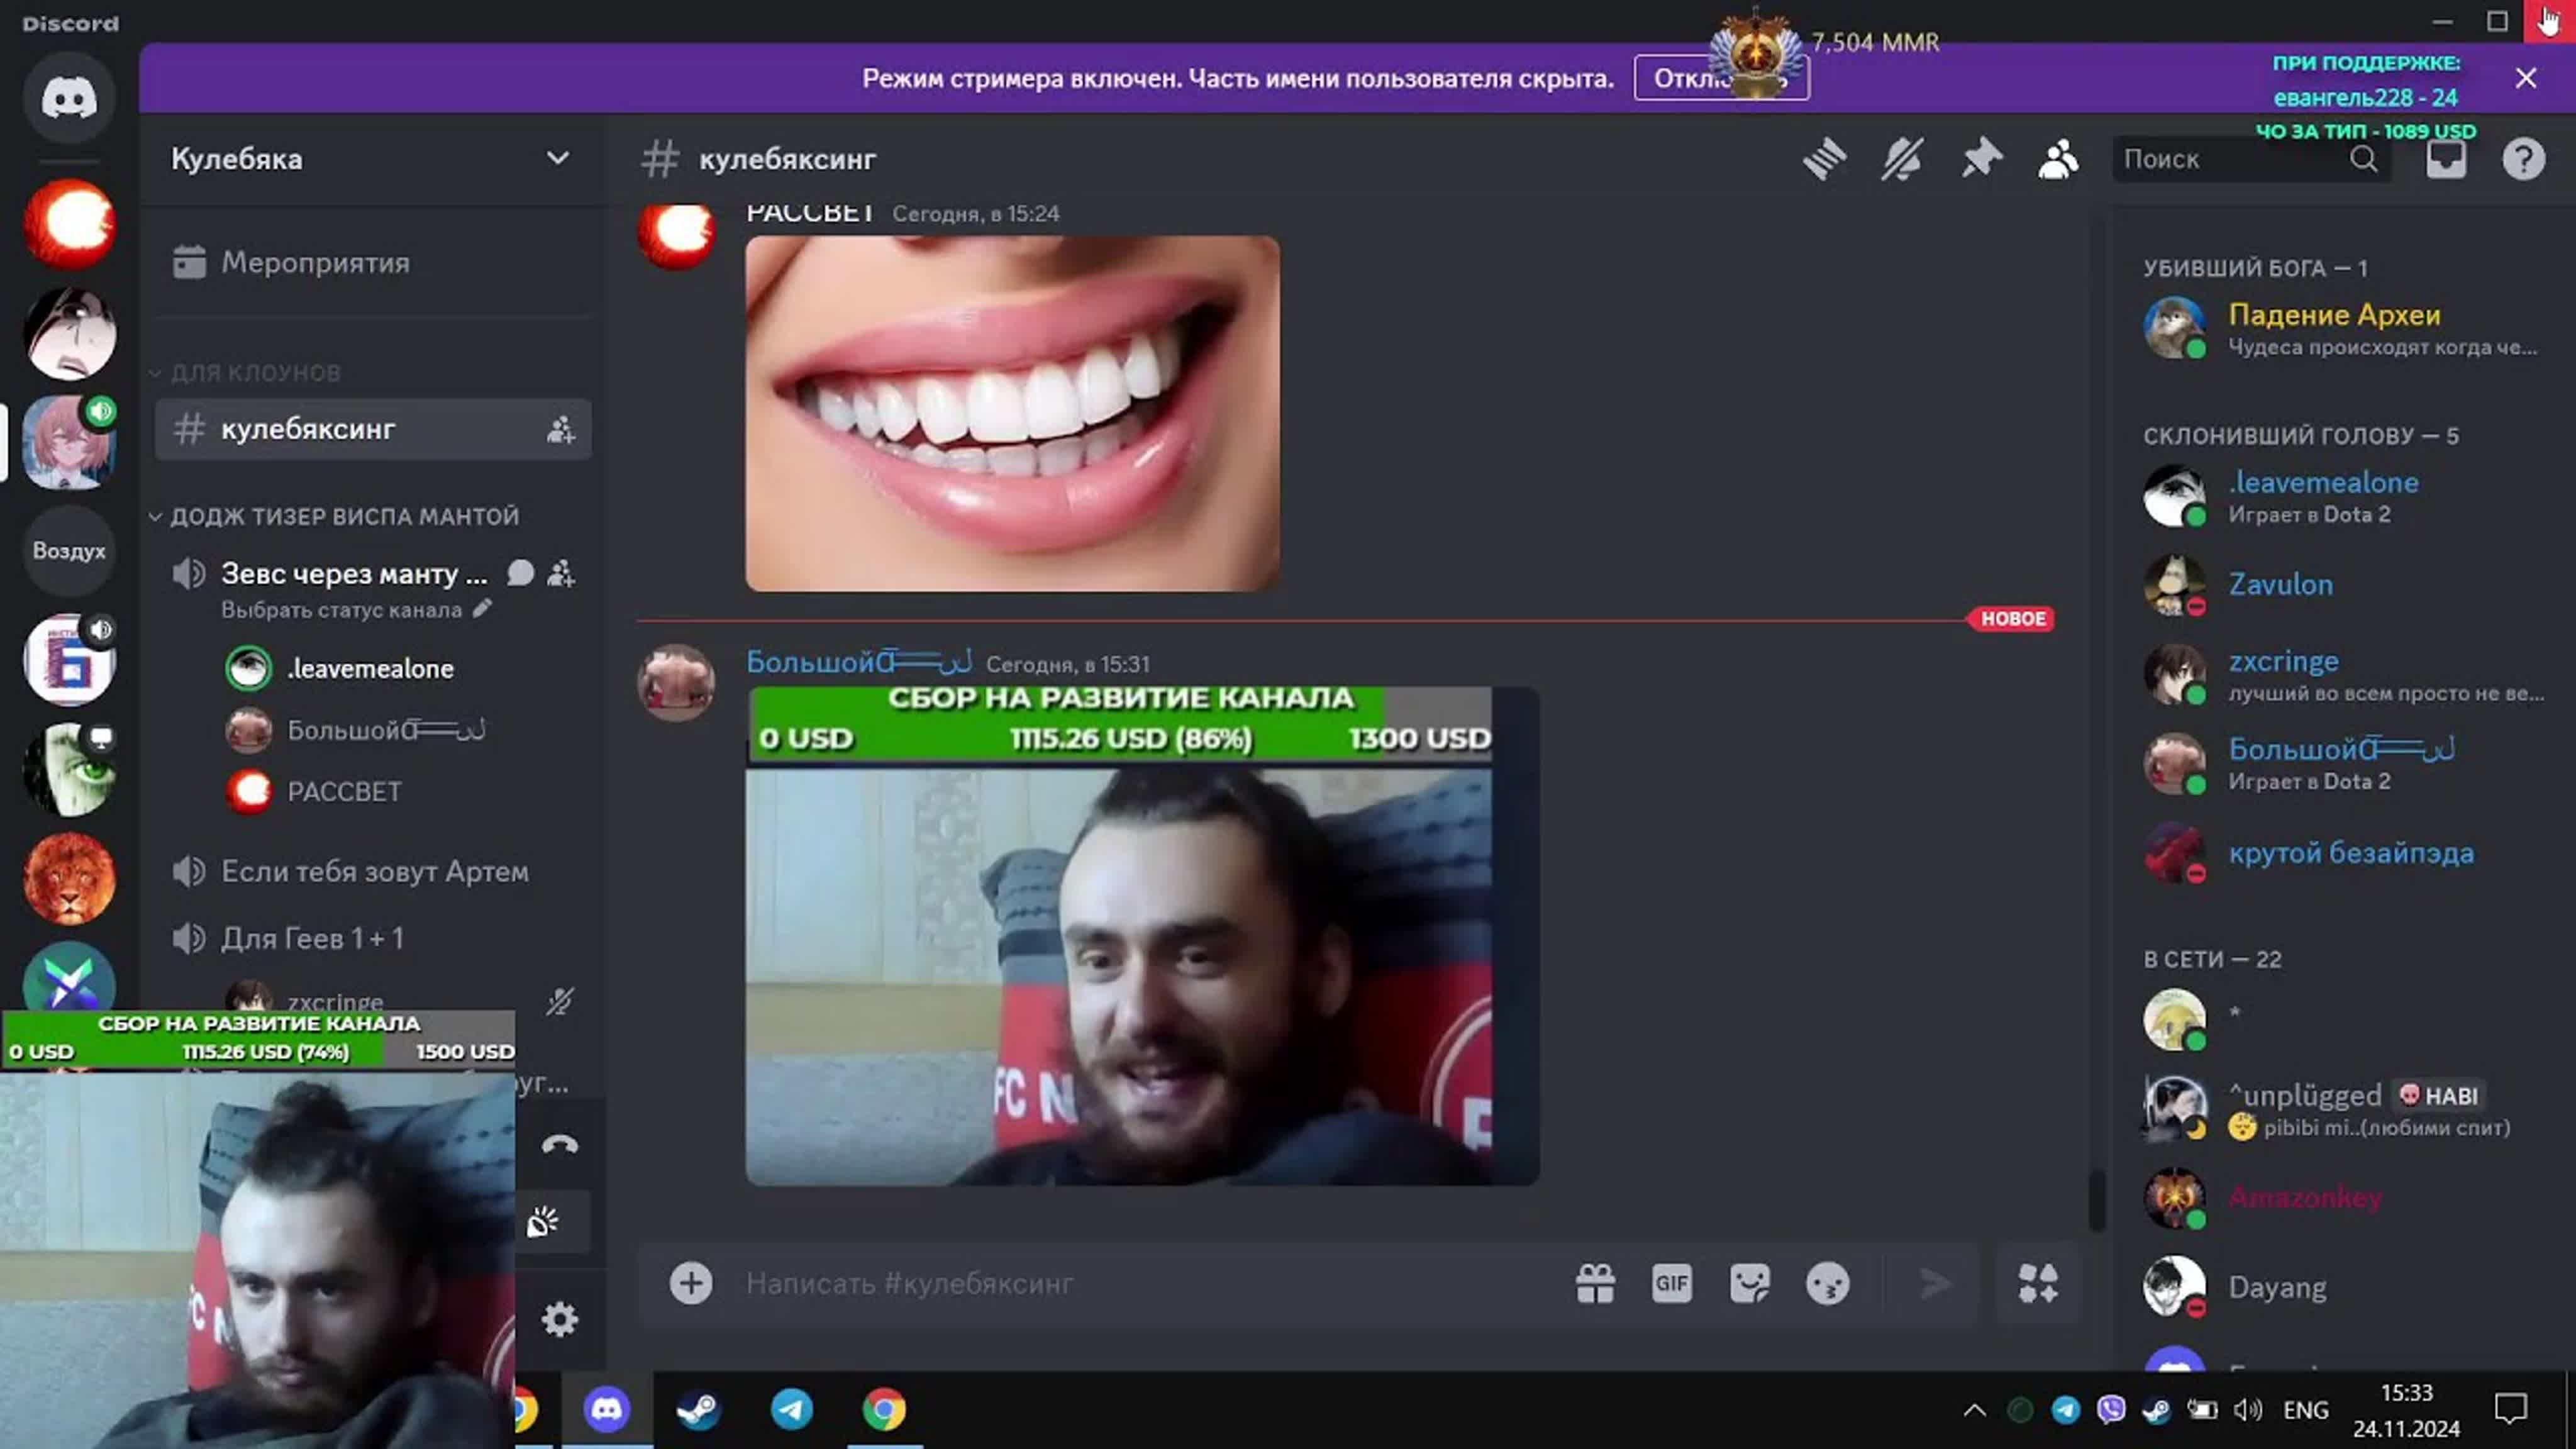Open the smiling mouth image attachment
2576x1449 pixels.
(1012, 413)
